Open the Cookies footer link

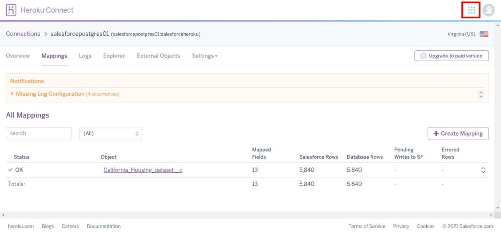click(x=426, y=227)
